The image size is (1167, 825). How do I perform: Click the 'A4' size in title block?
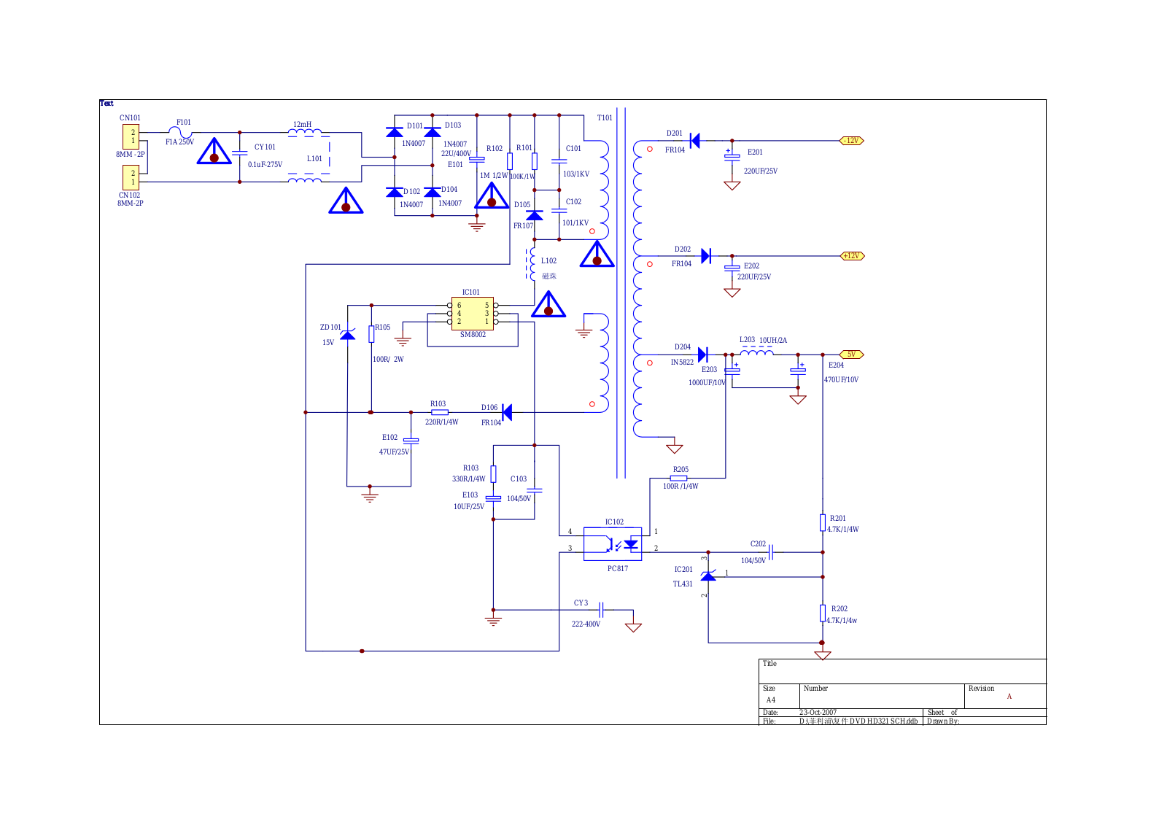pos(771,700)
